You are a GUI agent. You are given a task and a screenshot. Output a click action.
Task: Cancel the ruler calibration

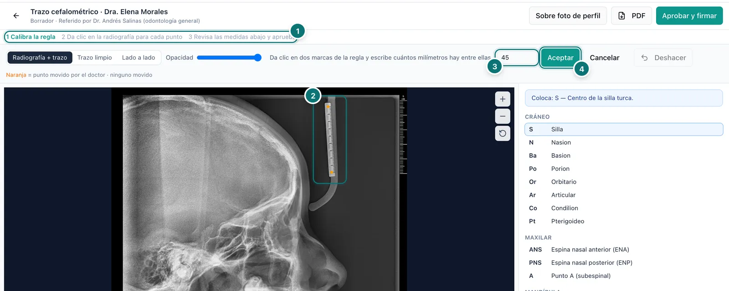(605, 58)
